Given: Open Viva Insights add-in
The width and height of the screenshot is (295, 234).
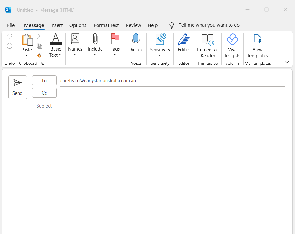Looking at the screenshot, I should [x=232, y=46].
